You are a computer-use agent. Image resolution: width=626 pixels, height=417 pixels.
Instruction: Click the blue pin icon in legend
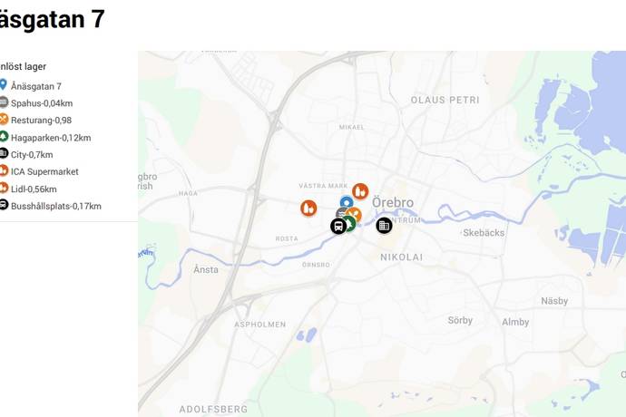4,84
